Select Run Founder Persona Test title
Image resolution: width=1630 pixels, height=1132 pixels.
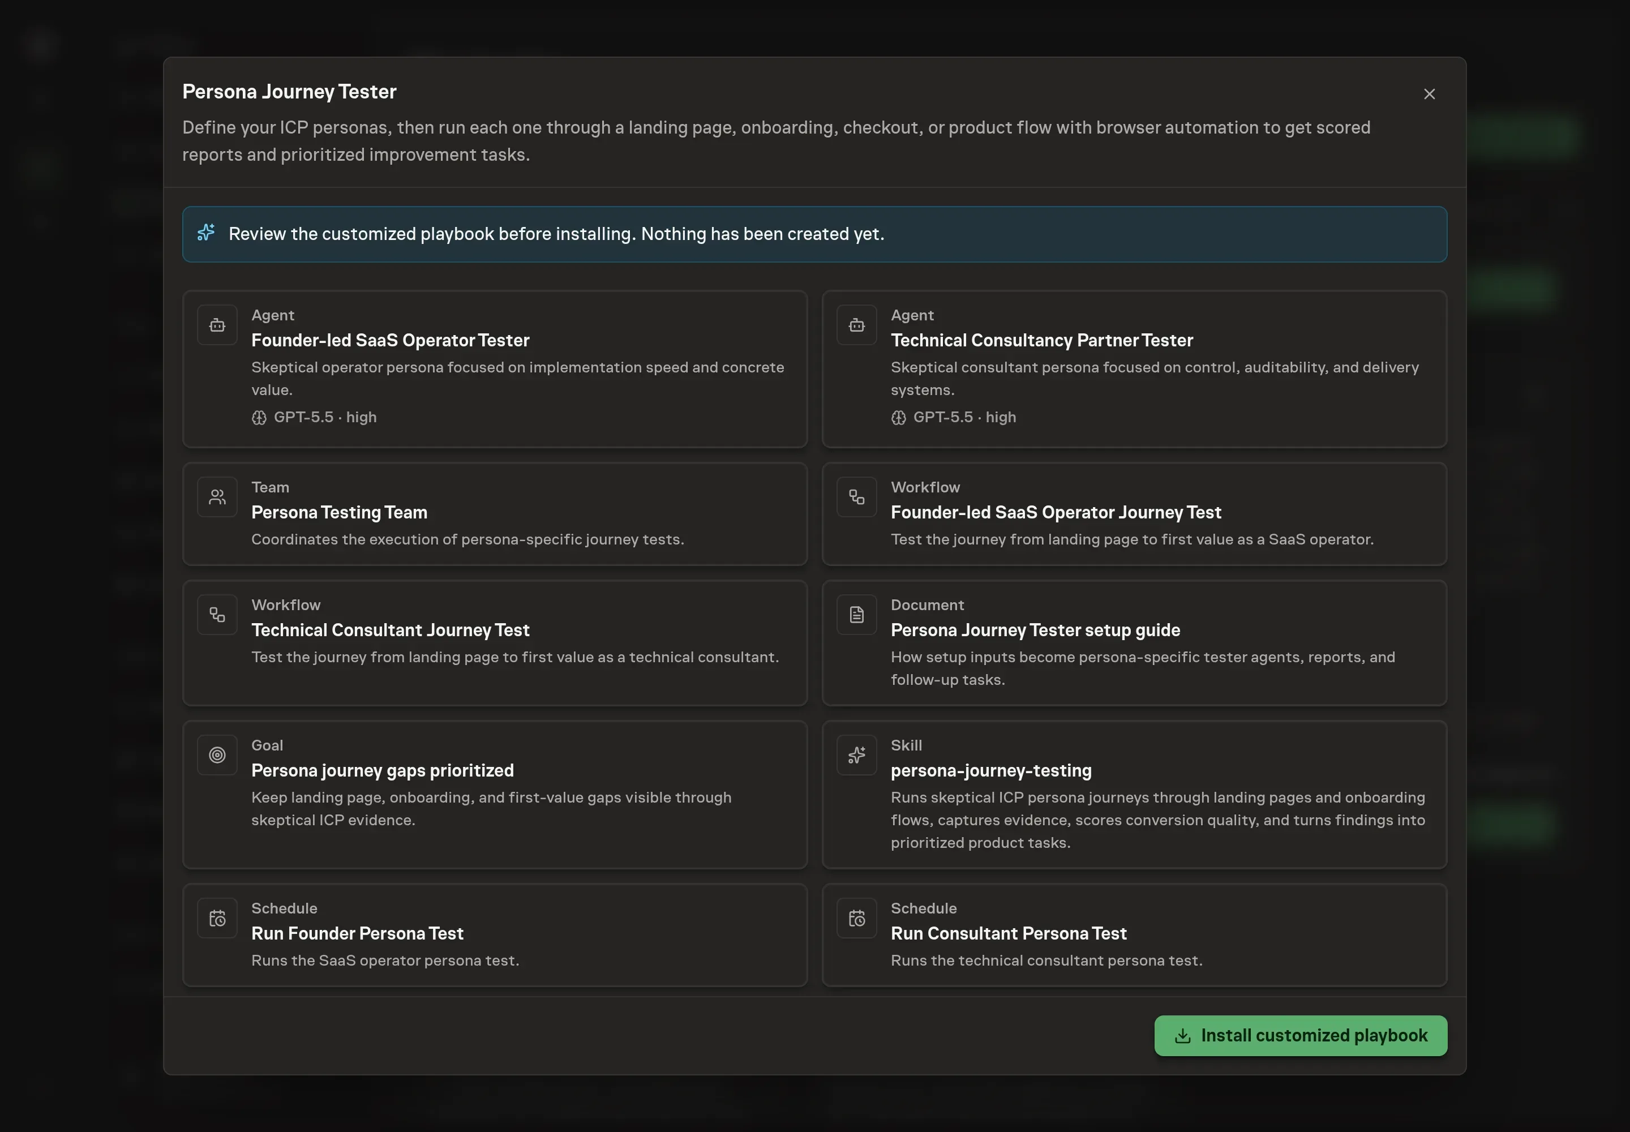click(x=357, y=933)
